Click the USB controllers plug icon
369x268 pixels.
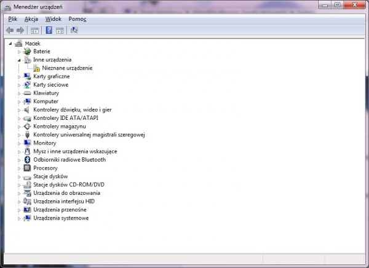point(27,135)
